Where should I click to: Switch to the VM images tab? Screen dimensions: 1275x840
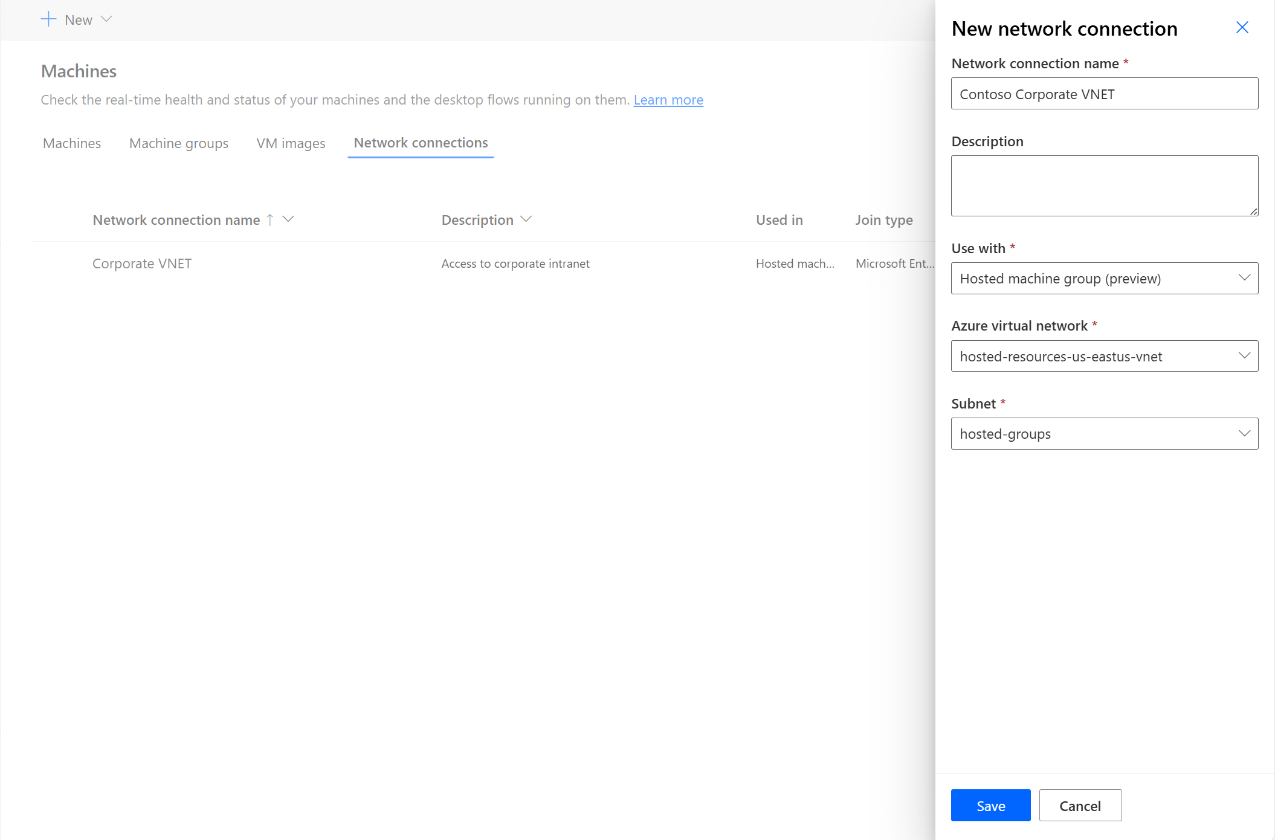[291, 143]
